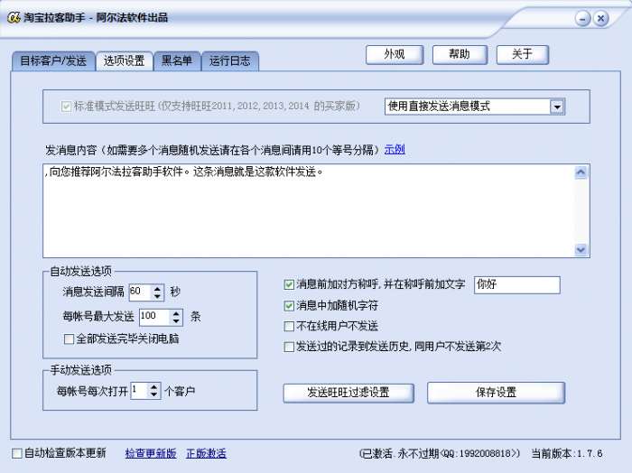Click the 外观 button
Screen dimensions: 632x473
395,54
